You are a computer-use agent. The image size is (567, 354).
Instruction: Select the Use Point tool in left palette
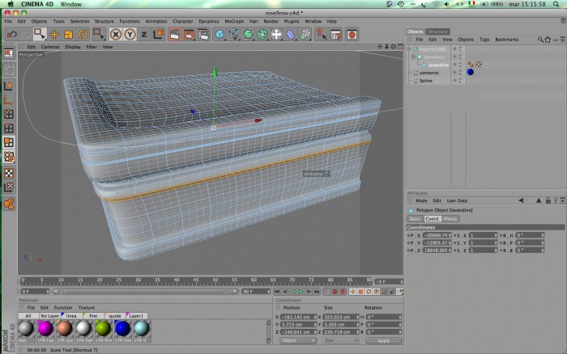(9, 114)
